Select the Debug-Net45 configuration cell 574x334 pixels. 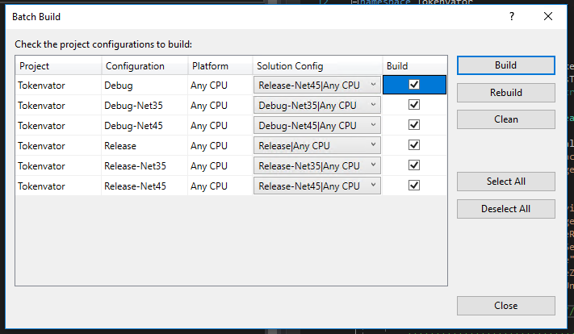click(145, 126)
